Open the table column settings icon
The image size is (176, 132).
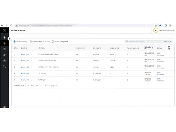click(169, 48)
